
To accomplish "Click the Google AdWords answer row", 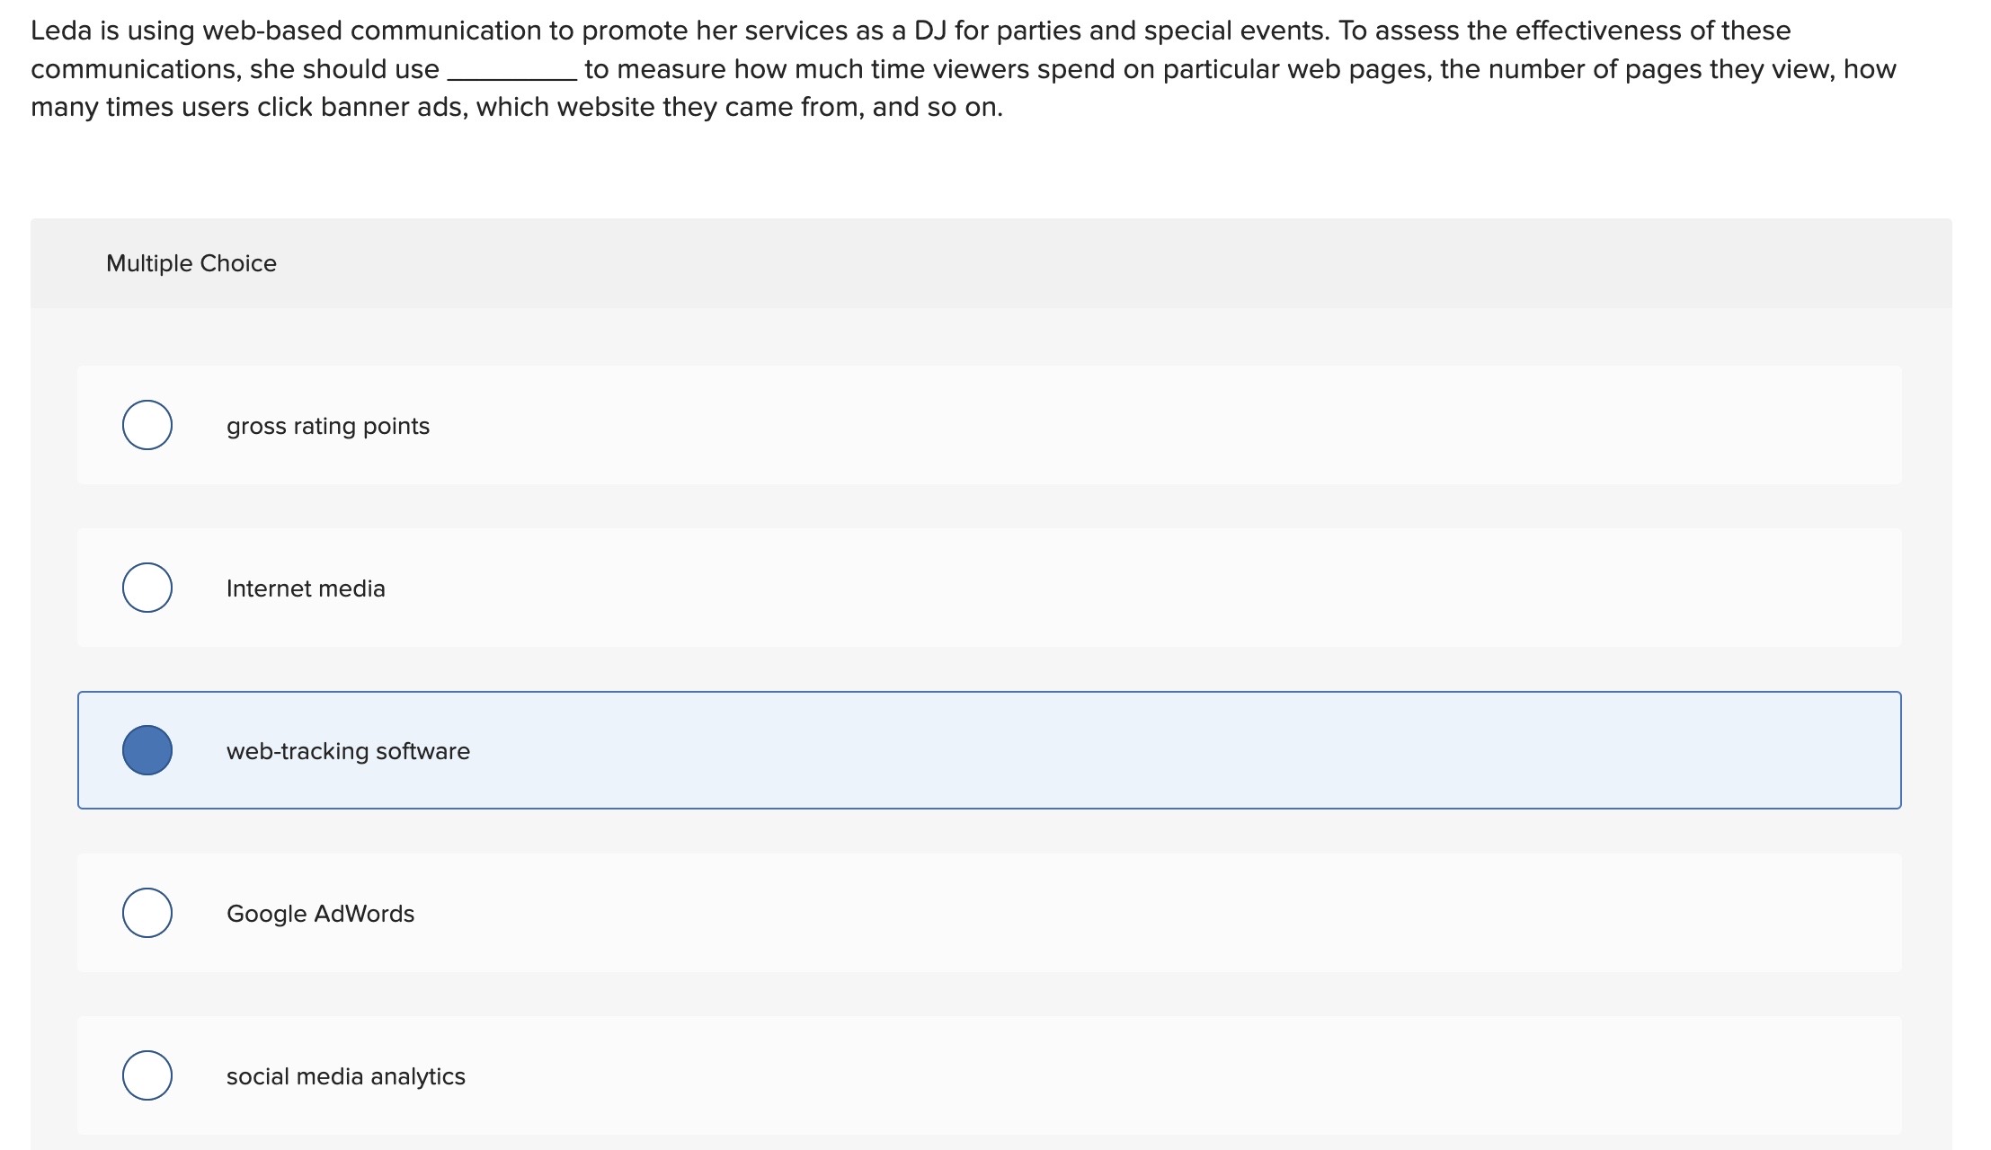I will tap(989, 914).
